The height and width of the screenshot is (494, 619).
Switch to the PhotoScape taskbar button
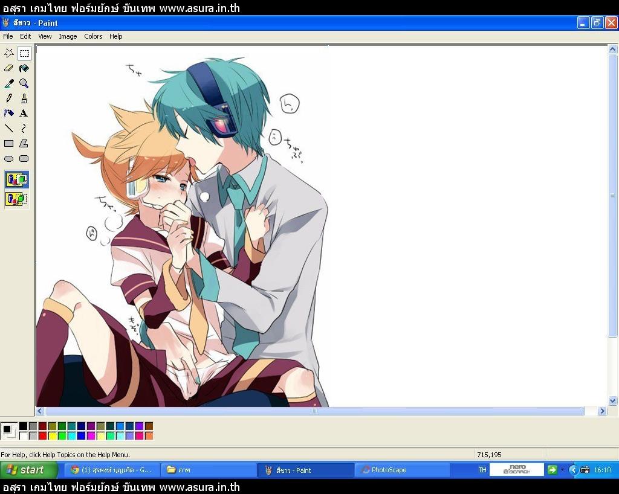(x=402, y=470)
